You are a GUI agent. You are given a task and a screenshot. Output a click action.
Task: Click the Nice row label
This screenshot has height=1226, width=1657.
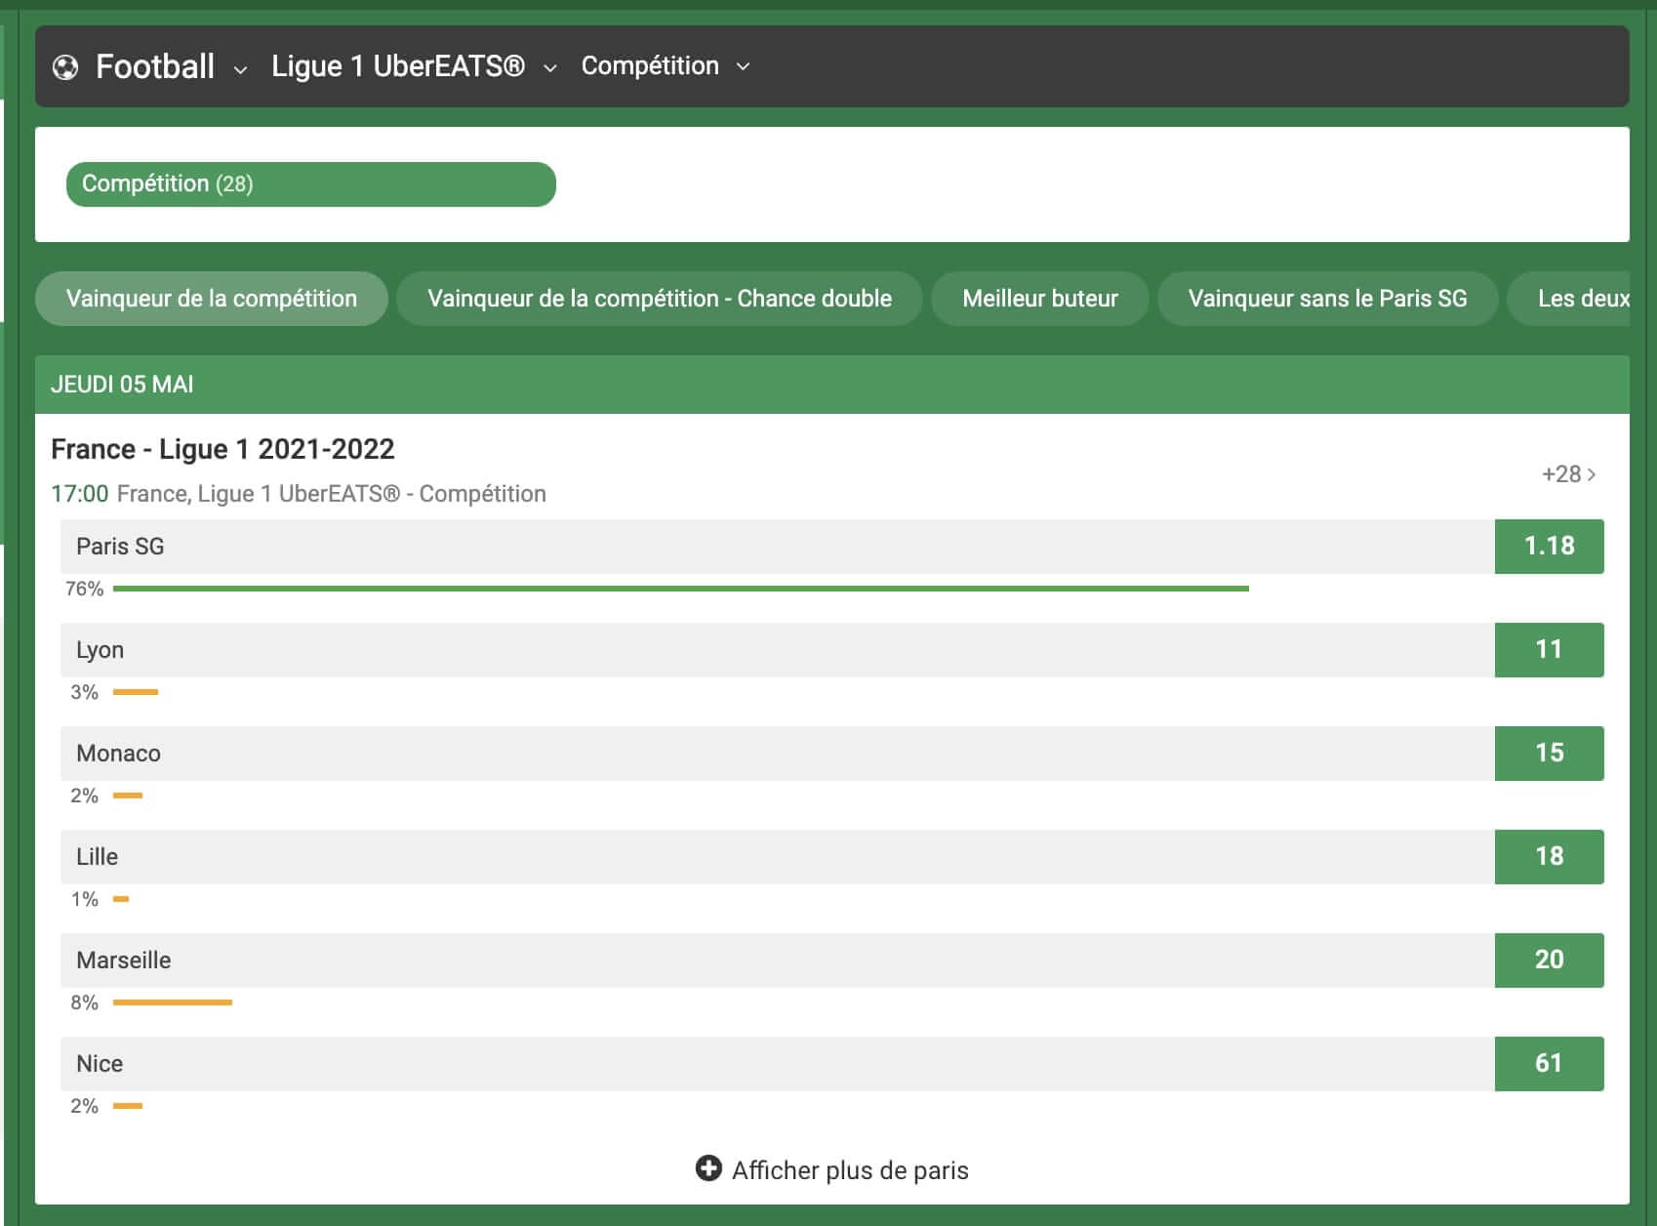coord(100,1064)
